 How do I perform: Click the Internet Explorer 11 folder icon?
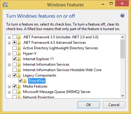pos(19,59)
